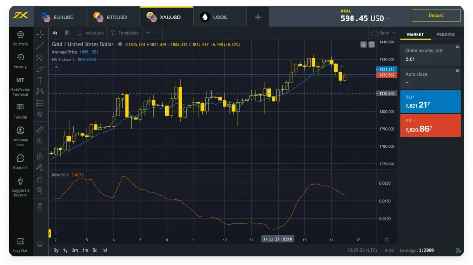473x265 pixels.
Task: Toggle stay in drawing mode
Action: [40, 168]
